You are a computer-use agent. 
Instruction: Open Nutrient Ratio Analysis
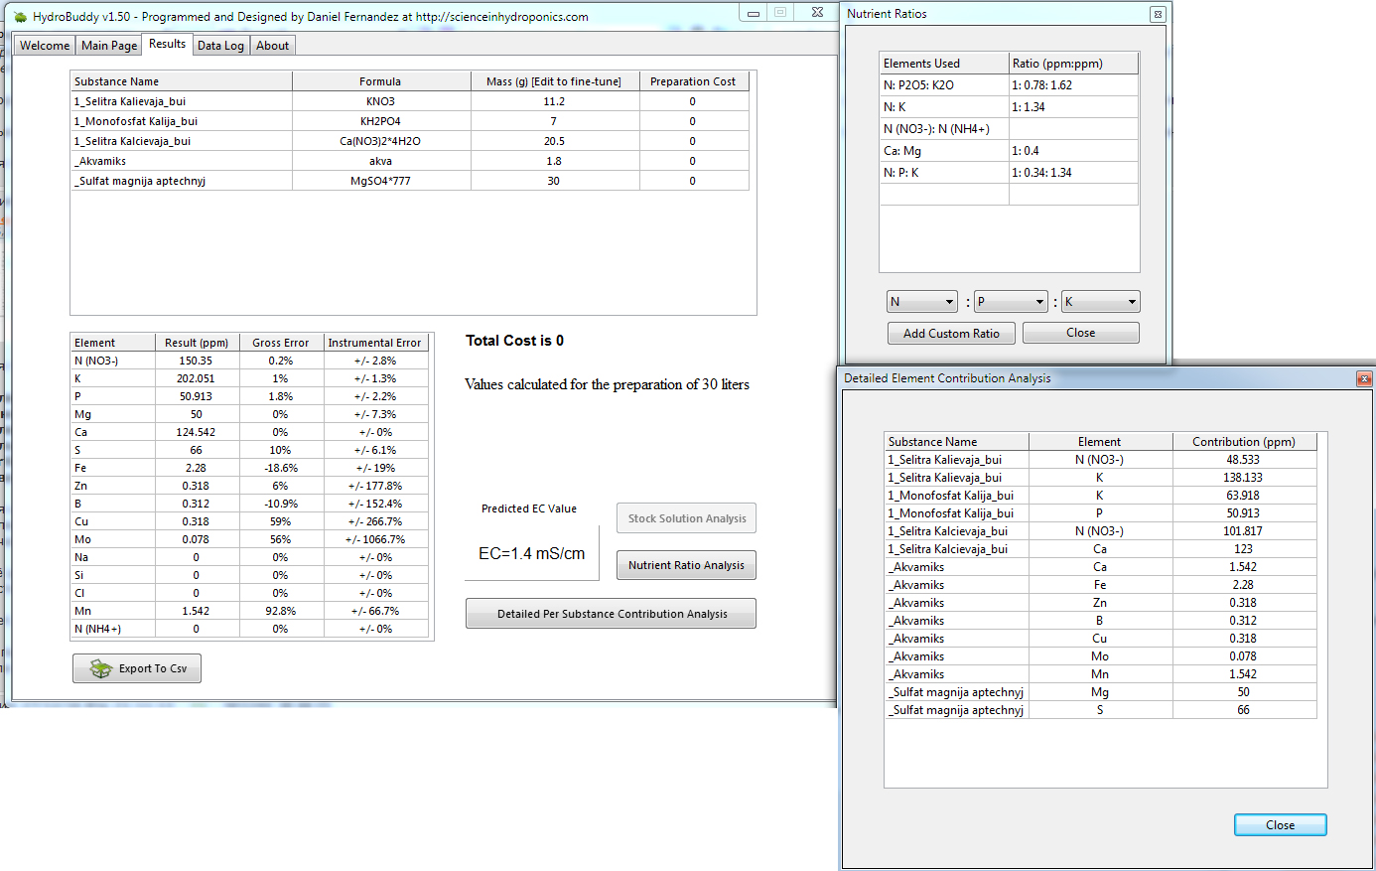686,565
